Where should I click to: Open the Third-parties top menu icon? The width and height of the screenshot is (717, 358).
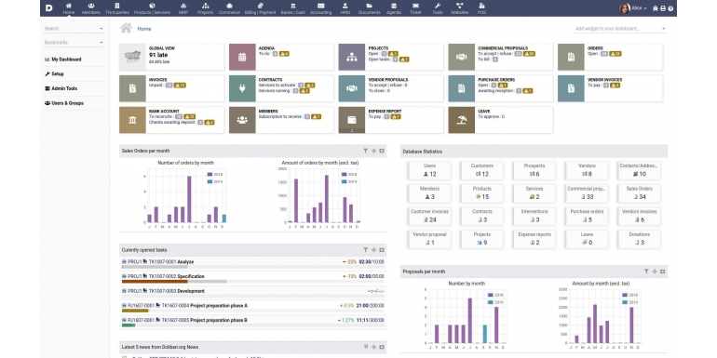[117, 6]
